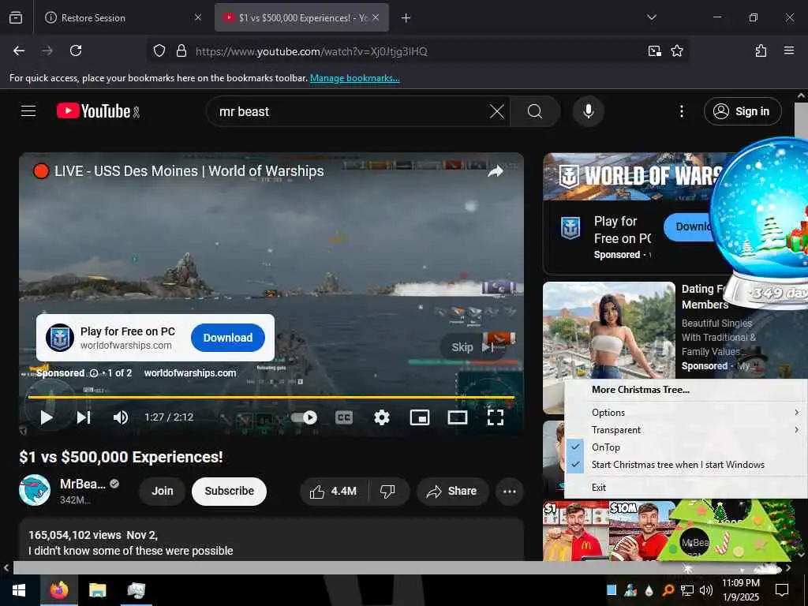Switch to Restore Session tab

pos(122,17)
